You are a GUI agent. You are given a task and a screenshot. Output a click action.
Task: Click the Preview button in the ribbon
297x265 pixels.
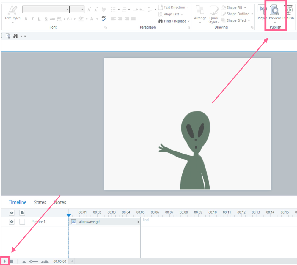pos(275,13)
